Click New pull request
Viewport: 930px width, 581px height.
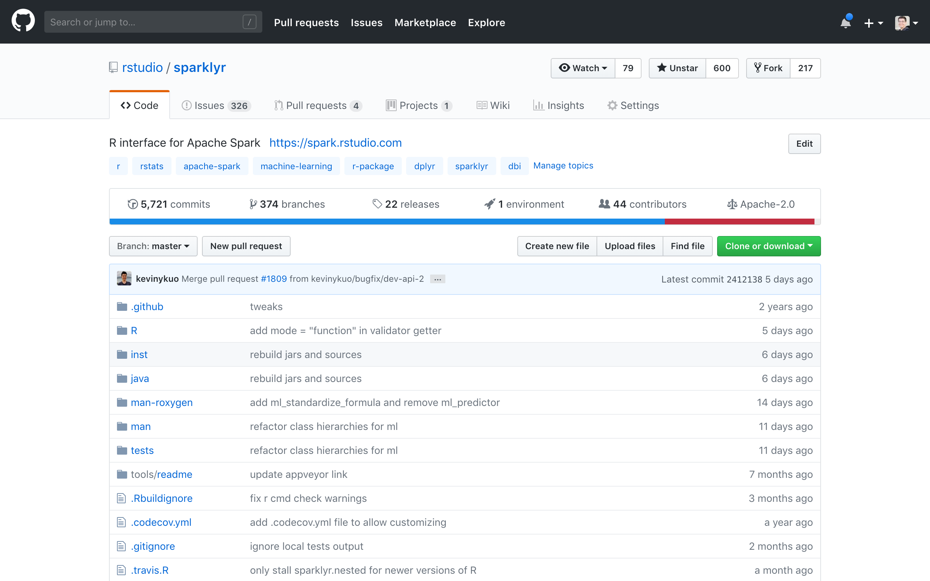coord(246,246)
